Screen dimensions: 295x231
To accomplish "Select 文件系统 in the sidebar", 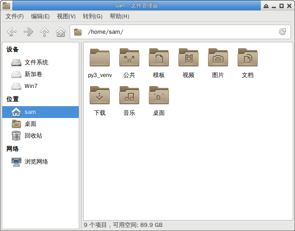I will 36,62.
